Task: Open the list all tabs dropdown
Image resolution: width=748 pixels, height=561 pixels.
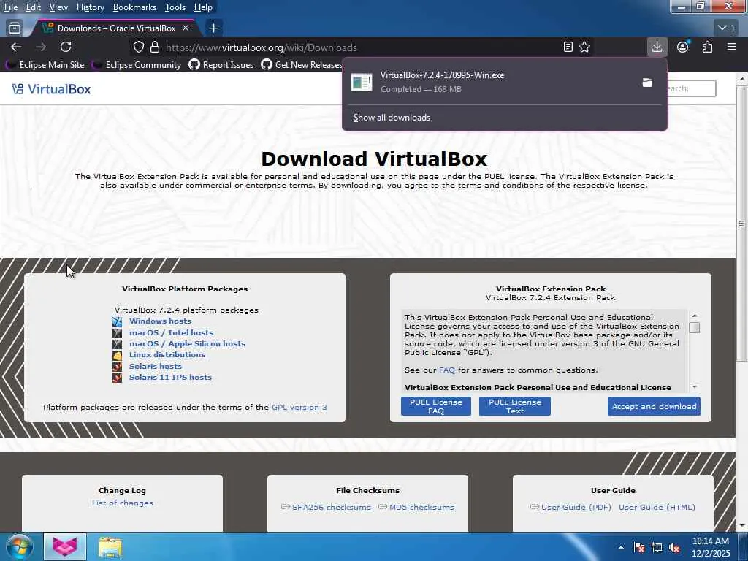Action: point(727,28)
